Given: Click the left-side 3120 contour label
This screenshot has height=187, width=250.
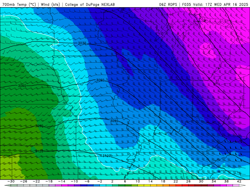Looking at the screenshot, I should [39, 151].
